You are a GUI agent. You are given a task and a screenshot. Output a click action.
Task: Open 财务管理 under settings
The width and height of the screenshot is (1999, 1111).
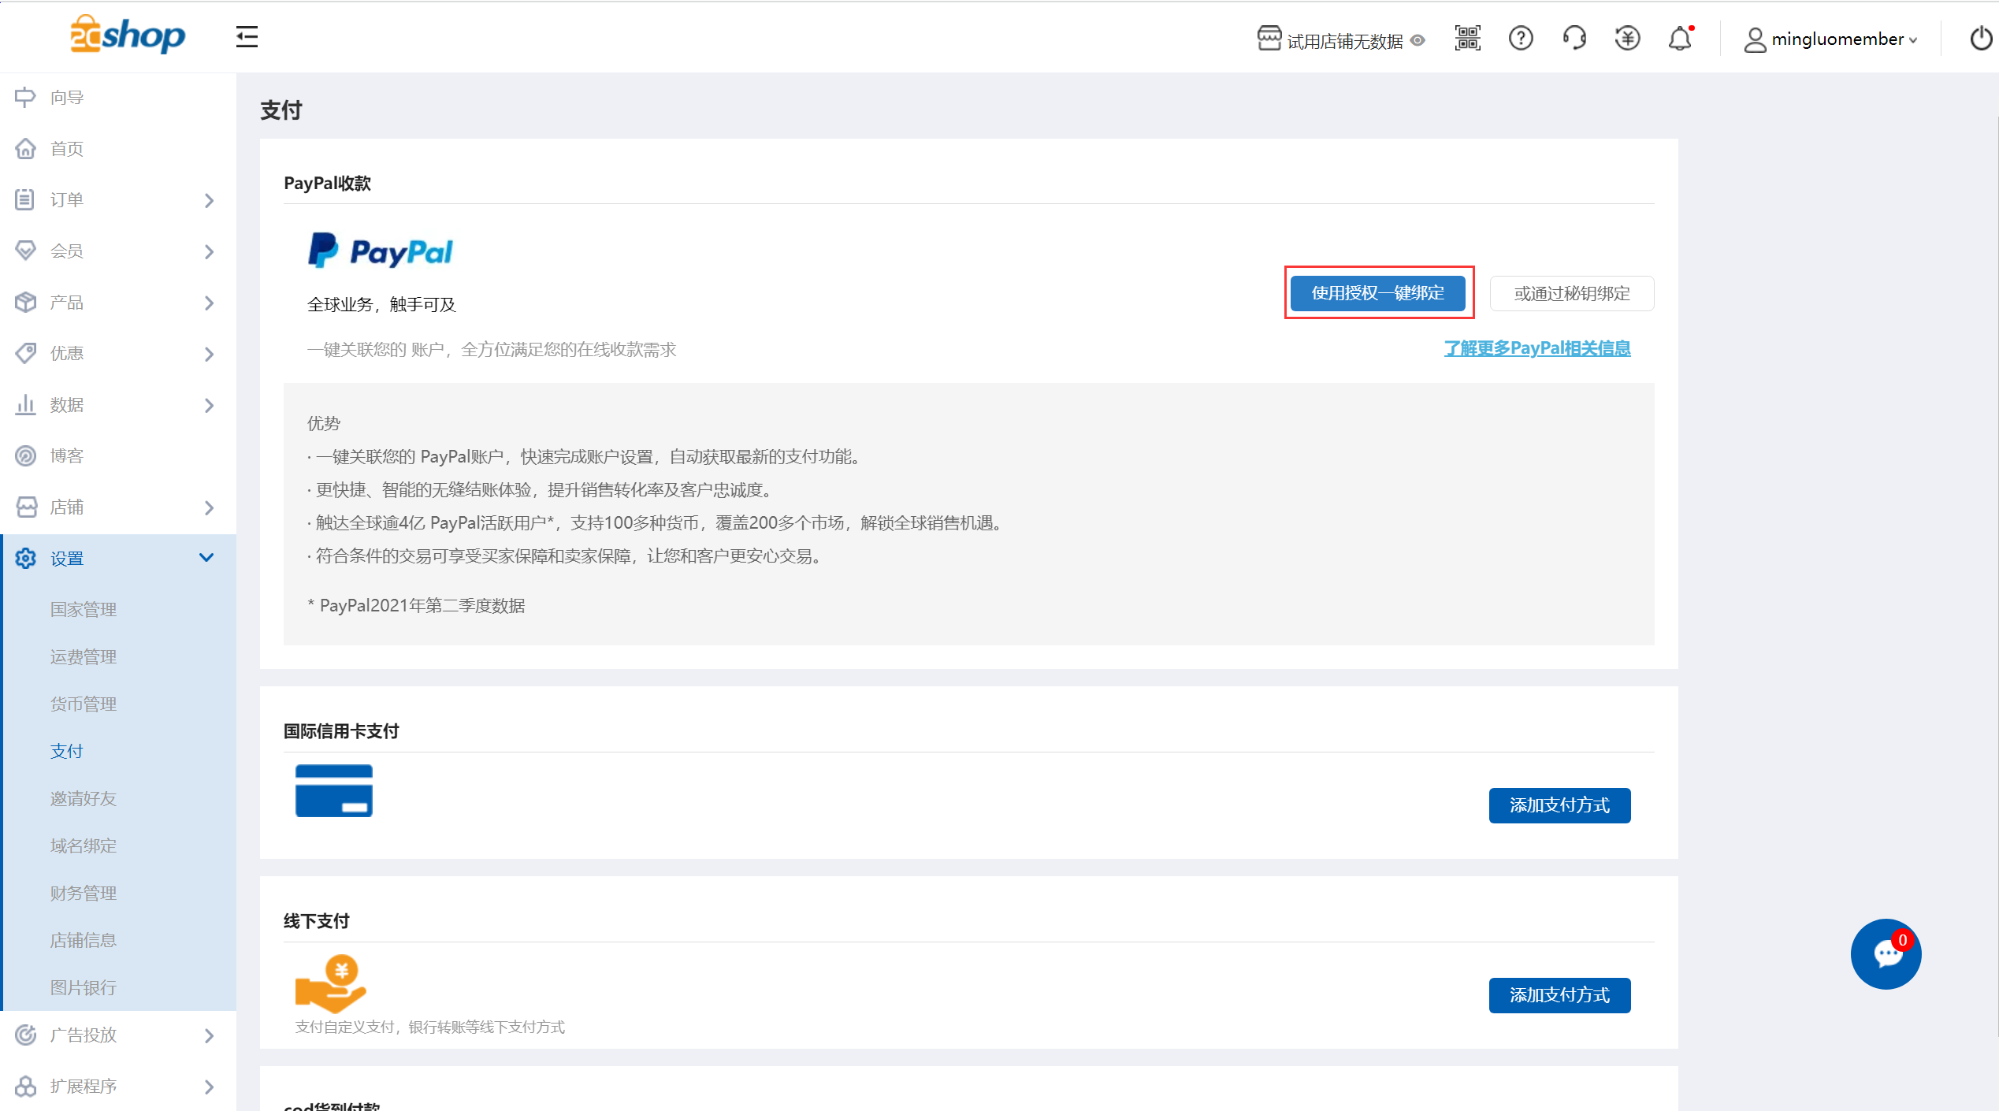[x=84, y=893]
